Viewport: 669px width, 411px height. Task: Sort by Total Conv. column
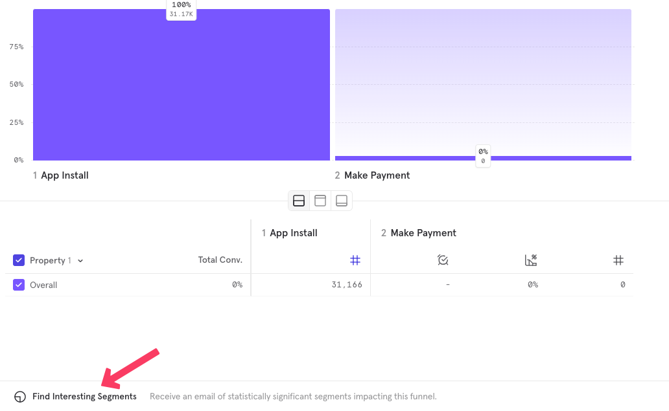220,260
